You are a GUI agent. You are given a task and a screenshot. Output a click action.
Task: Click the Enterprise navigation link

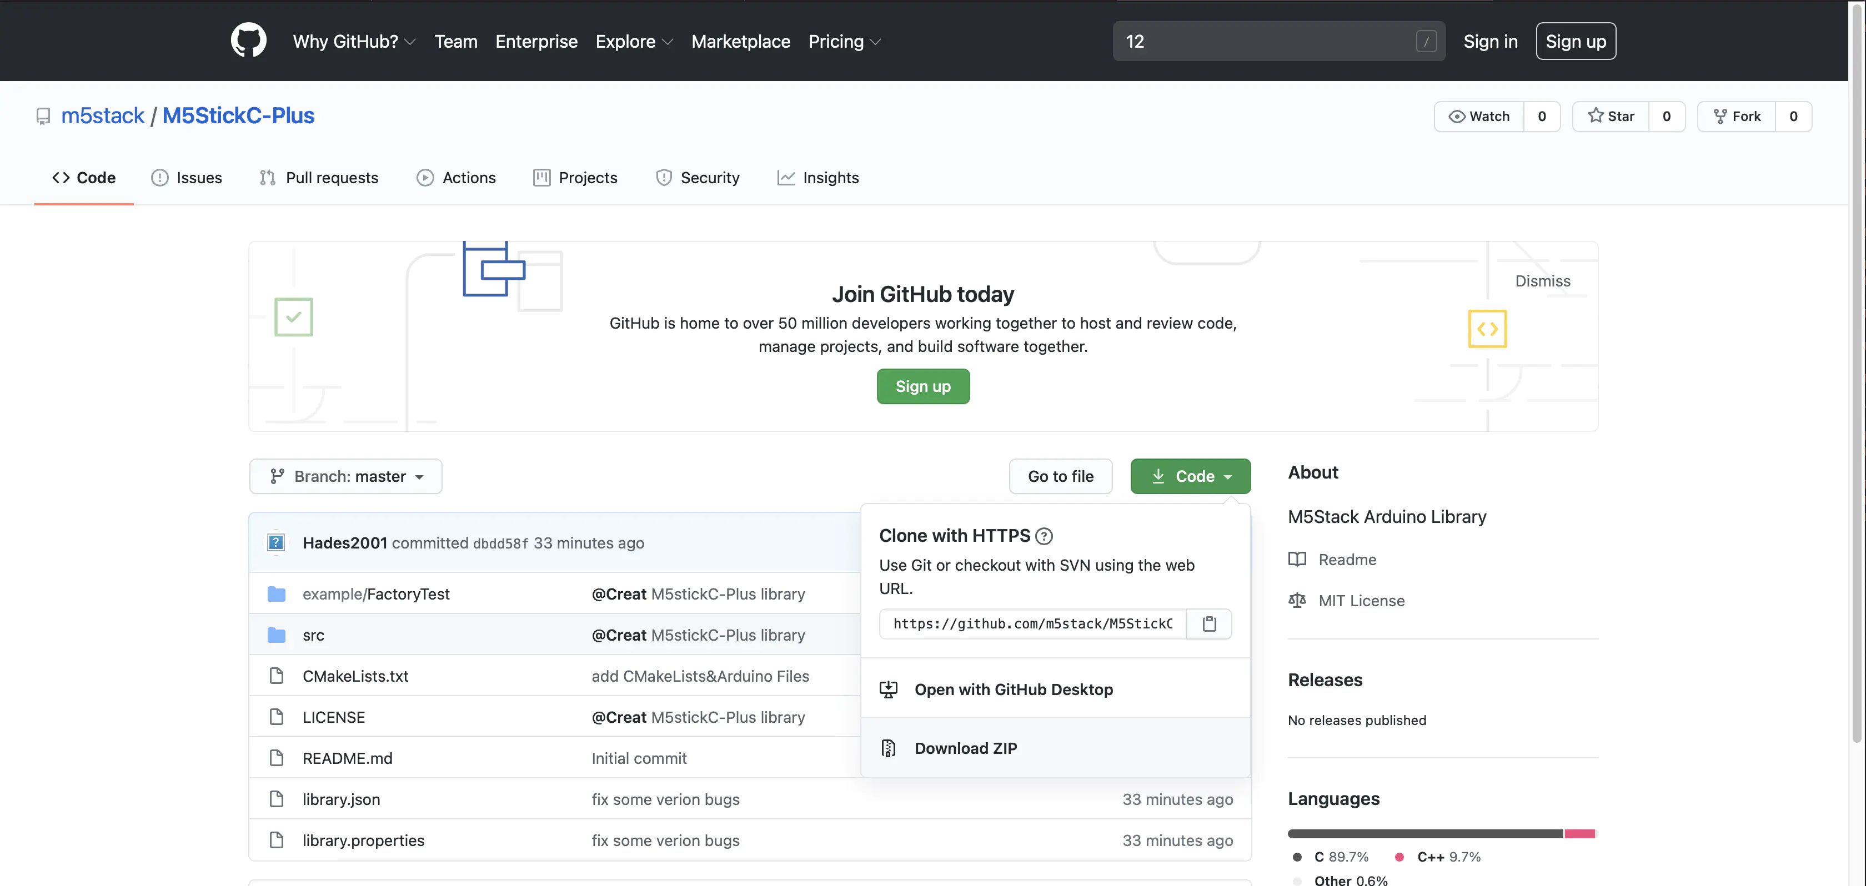536,41
